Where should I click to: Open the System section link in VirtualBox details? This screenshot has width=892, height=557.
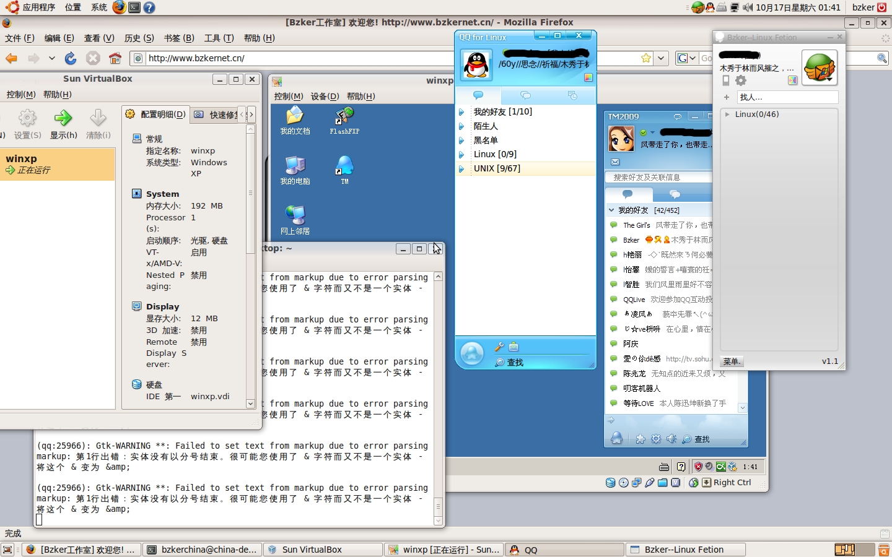click(162, 194)
